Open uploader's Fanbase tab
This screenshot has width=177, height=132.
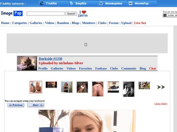pos(101,68)
